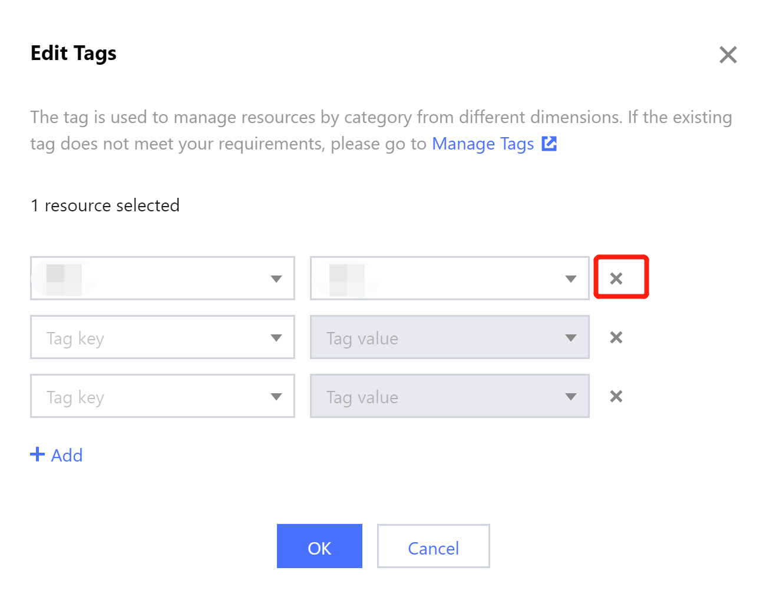Expand the second row Tag value dropdown
763x594 pixels.
[449, 337]
